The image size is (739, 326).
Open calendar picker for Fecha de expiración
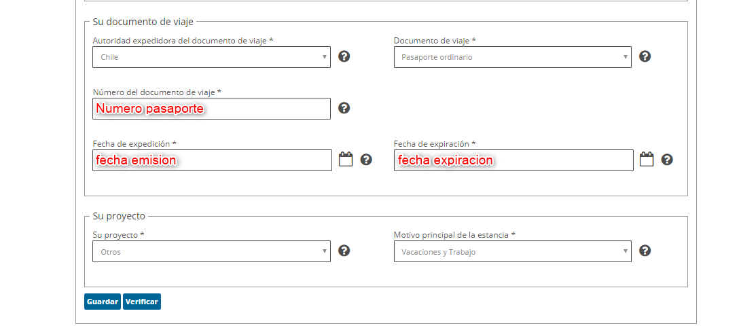(x=647, y=159)
